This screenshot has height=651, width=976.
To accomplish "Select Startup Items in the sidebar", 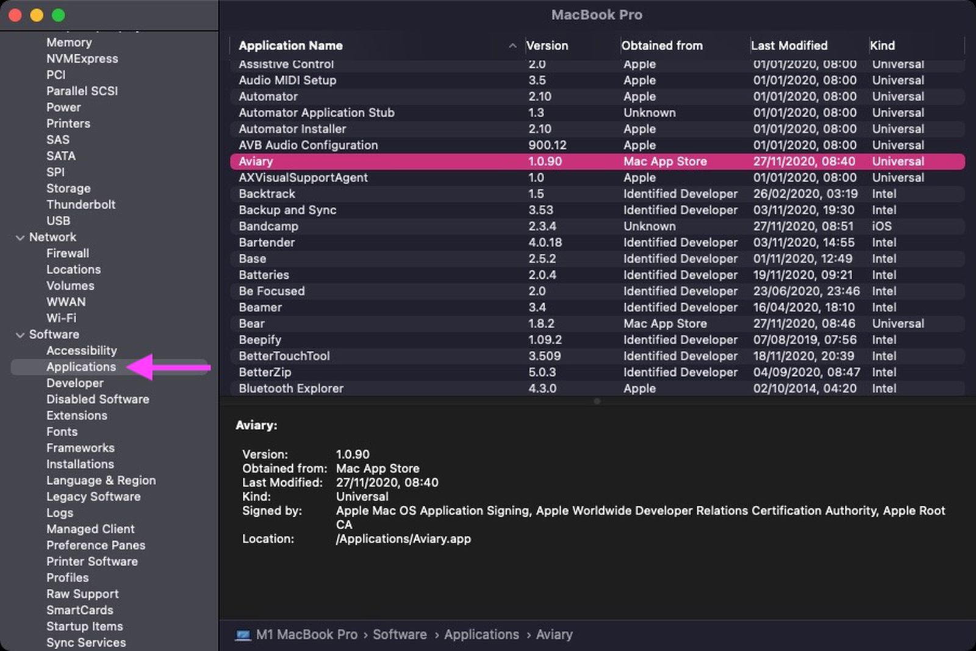I will click(x=84, y=626).
